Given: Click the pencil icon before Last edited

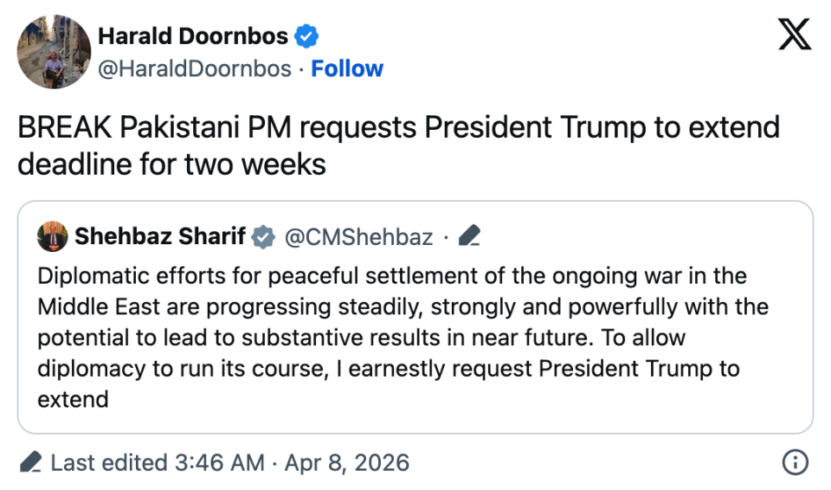Looking at the screenshot, I should coord(30,462).
